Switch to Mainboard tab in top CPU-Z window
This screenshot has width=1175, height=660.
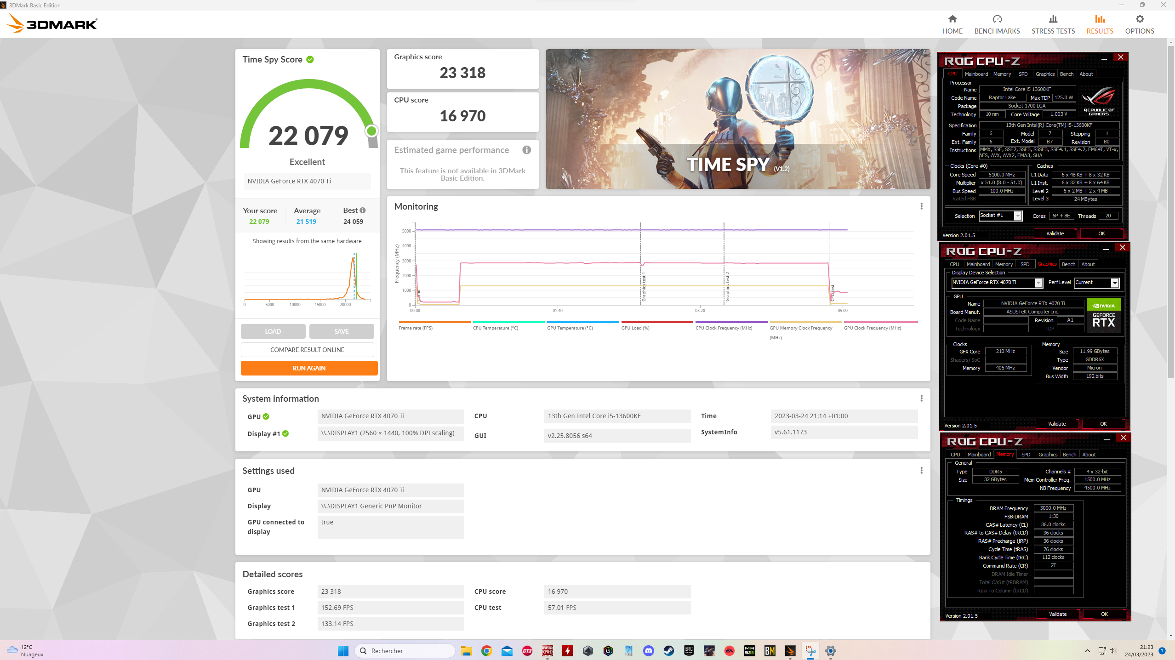[x=976, y=74]
